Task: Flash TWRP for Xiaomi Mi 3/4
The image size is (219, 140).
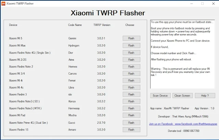Action: (131, 74)
